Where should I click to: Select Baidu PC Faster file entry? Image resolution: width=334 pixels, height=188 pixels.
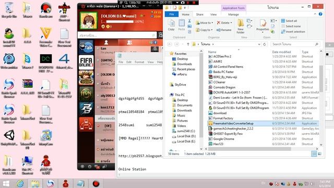pos(223,72)
